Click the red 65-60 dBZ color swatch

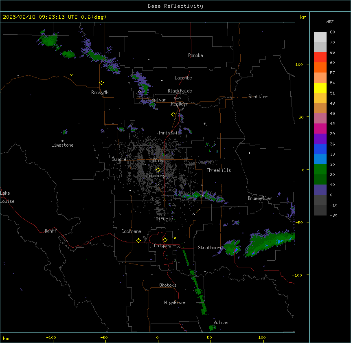320,57
